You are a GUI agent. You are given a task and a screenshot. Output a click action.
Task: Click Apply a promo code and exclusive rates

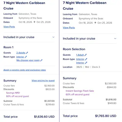click(x=25, y=70)
